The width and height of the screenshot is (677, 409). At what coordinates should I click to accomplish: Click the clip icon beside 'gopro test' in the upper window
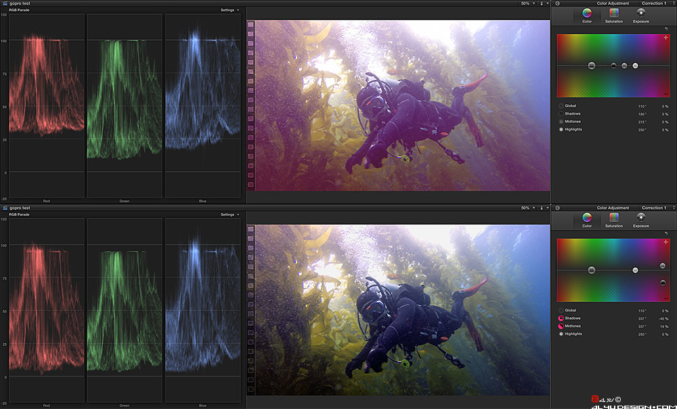click(x=5, y=3)
